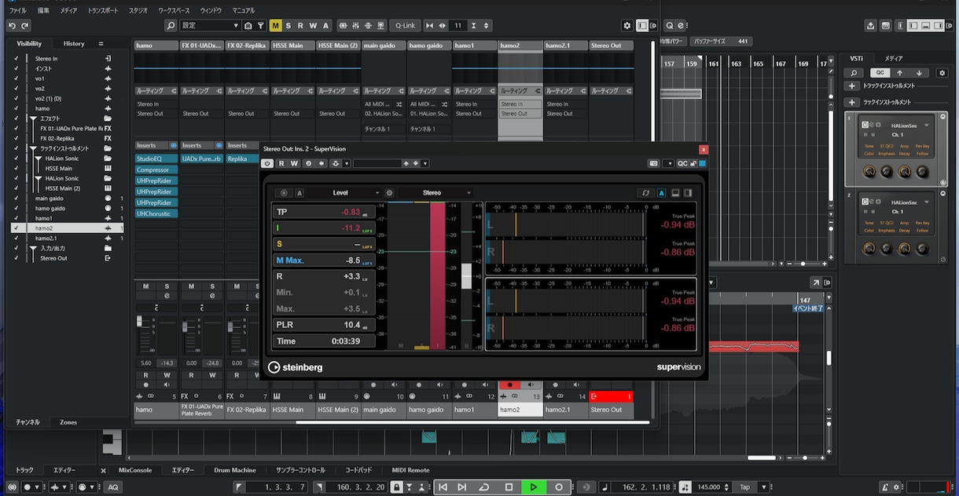
Task: Click the tempo value 145.000 field
Action: click(708, 487)
